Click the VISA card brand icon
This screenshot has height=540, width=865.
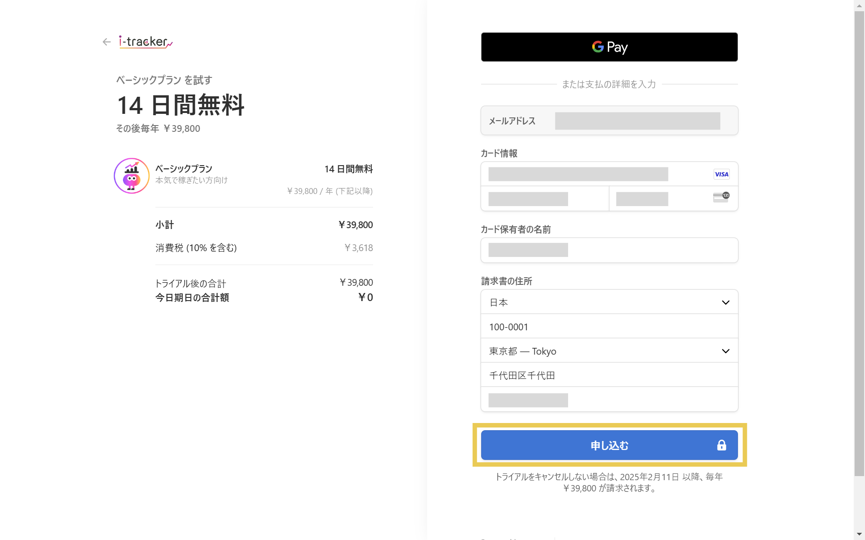click(x=721, y=174)
